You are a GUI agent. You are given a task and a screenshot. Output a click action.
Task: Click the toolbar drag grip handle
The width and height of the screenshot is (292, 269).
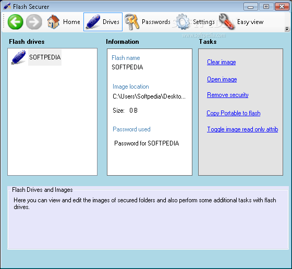point(4,22)
